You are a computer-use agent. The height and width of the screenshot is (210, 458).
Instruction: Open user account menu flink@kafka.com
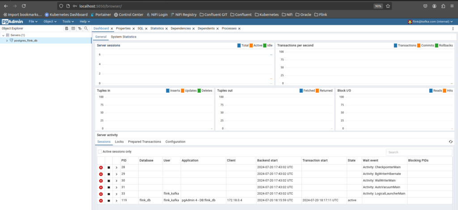click(432, 21)
